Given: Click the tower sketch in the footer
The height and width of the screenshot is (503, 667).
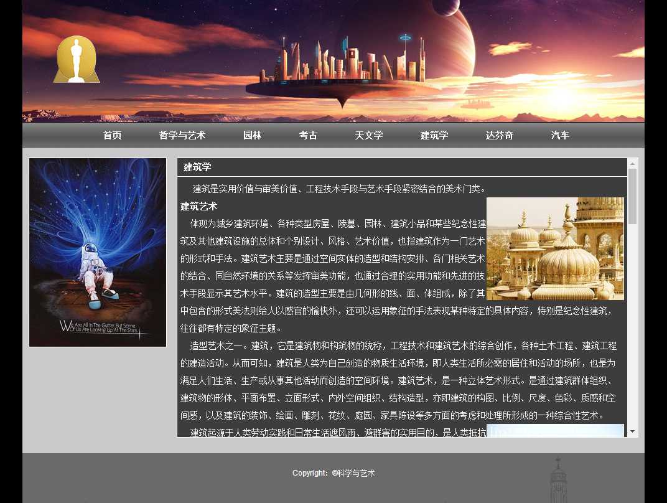Looking at the screenshot, I should pos(558,481).
